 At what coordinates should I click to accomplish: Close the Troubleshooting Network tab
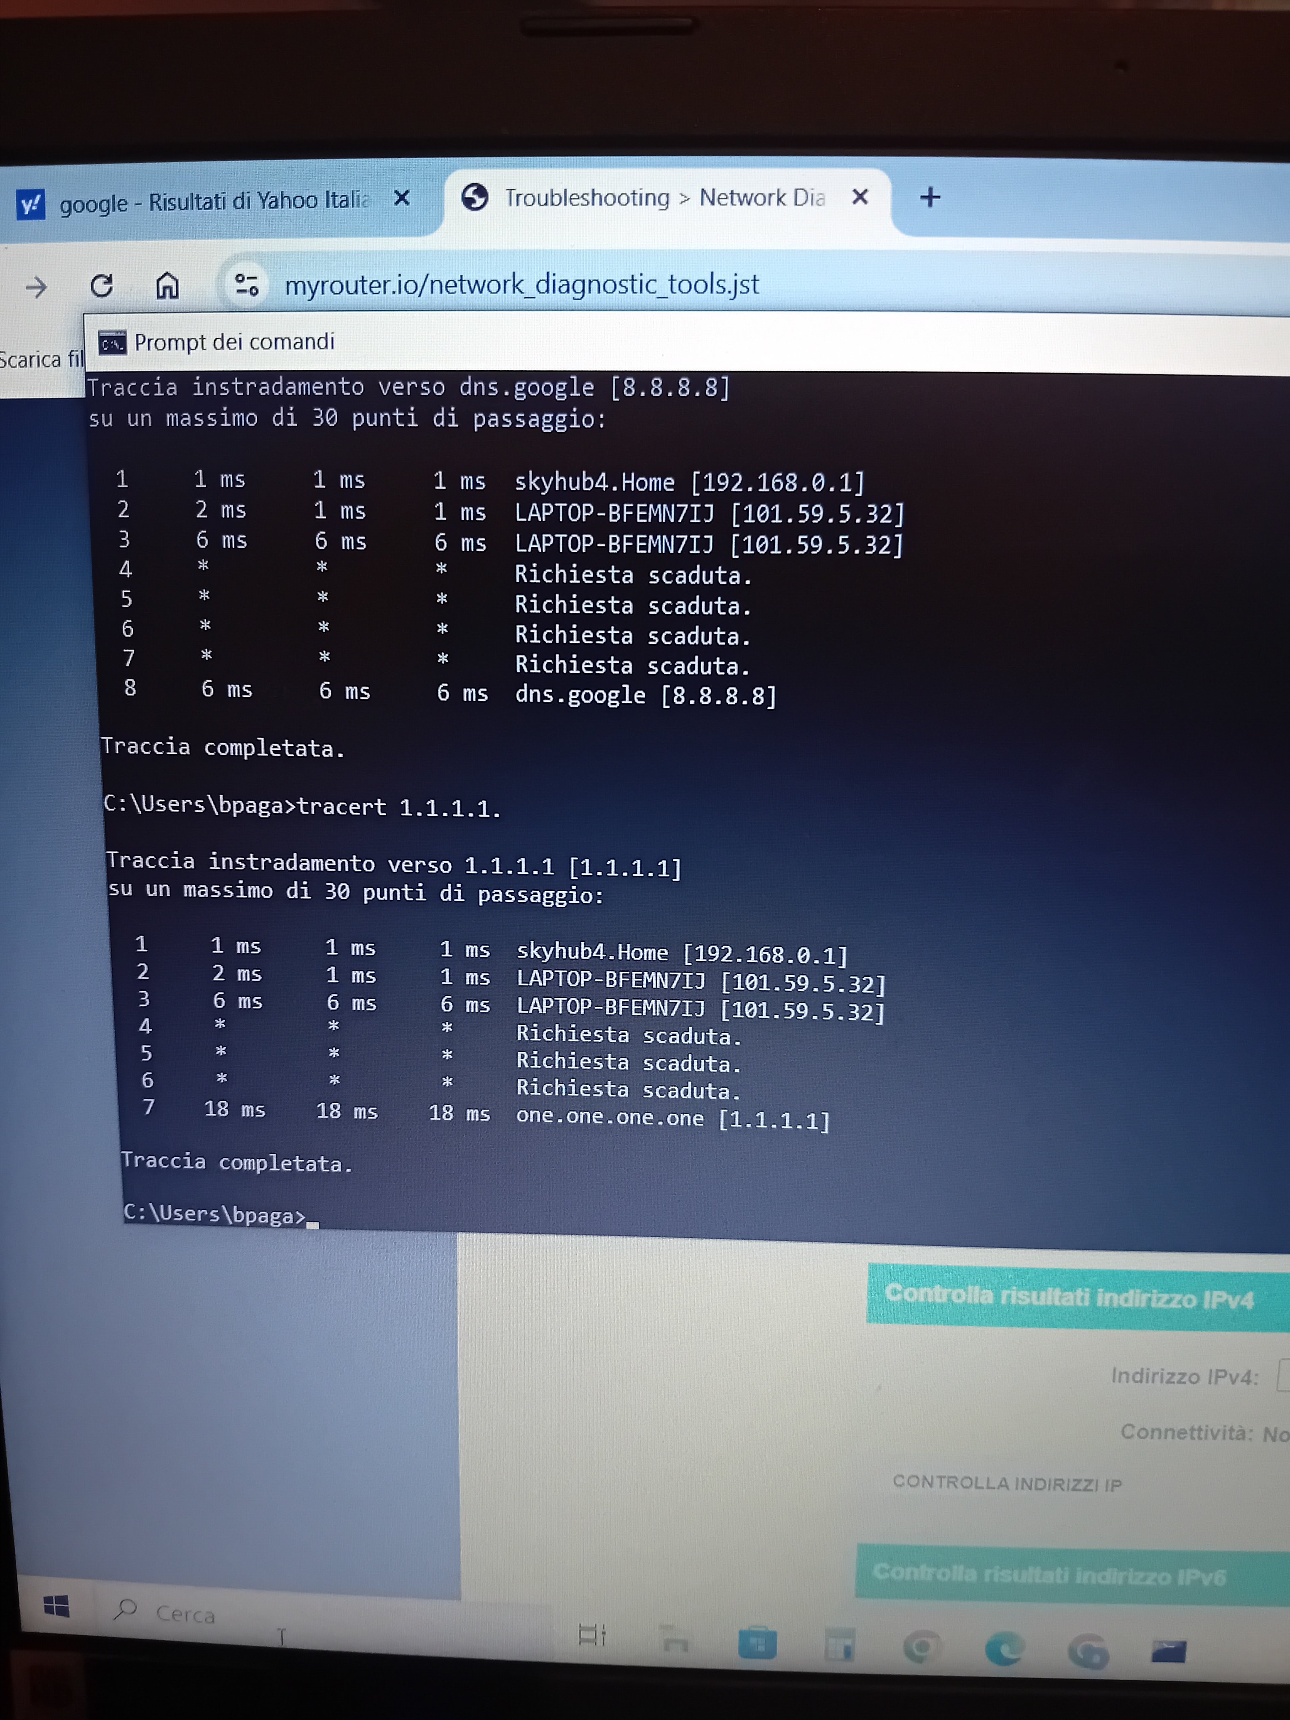[860, 197]
